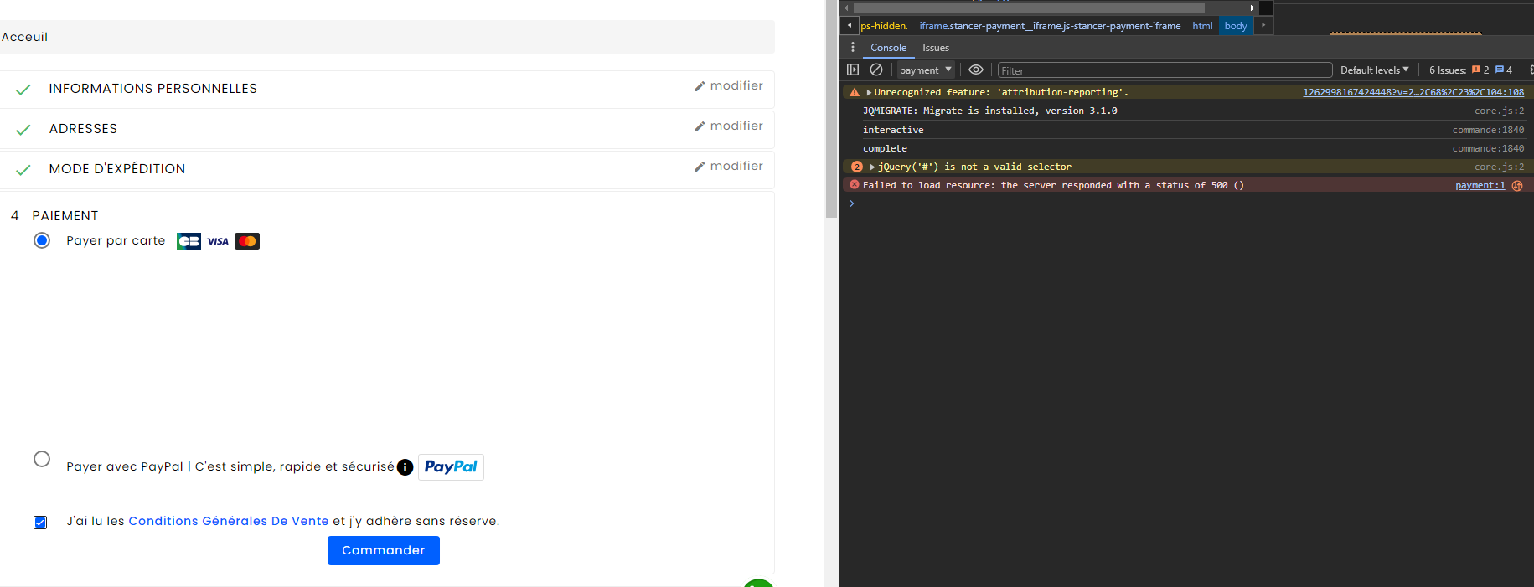Image resolution: width=1534 pixels, height=587 pixels.
Task: Focus the console Filter input field
Action: pyautogui.click(x=1164, y=70)
